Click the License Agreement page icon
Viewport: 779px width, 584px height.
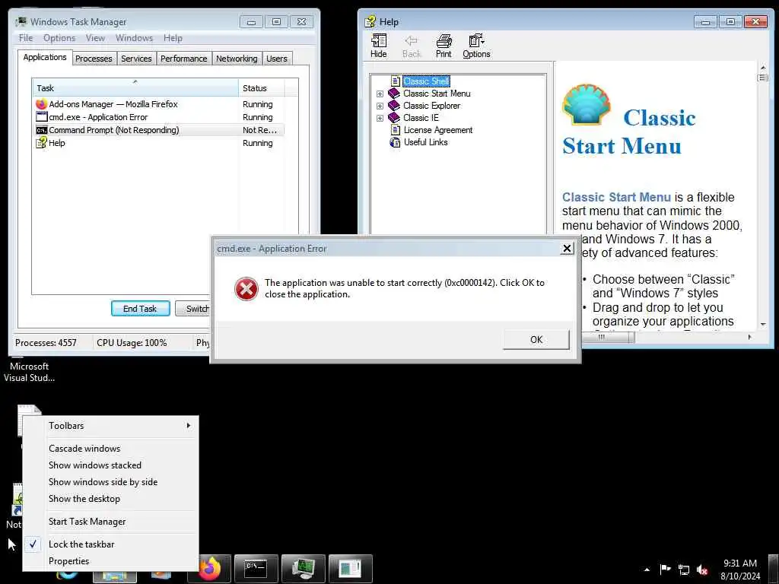pyautogui.click(x=396, y=130)
